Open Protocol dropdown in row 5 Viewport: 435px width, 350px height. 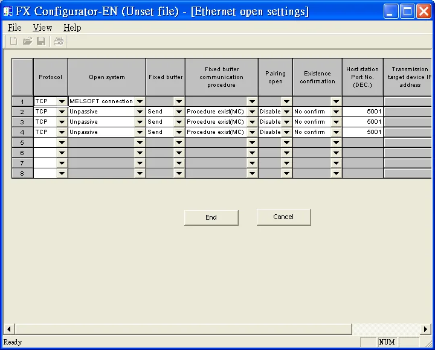62,142
